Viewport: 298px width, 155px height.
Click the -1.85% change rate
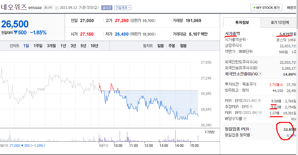click(x=38, y=33)
